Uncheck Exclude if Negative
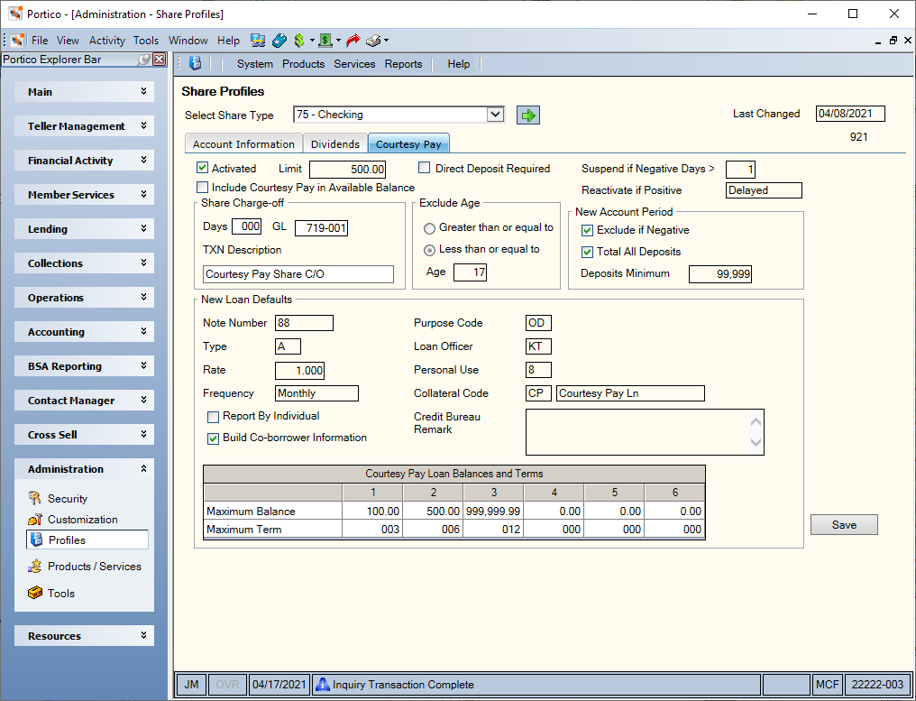 click(588, 230)
